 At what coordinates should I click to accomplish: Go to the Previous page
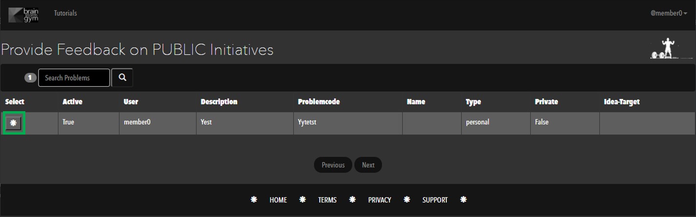(x=333, y=165)
